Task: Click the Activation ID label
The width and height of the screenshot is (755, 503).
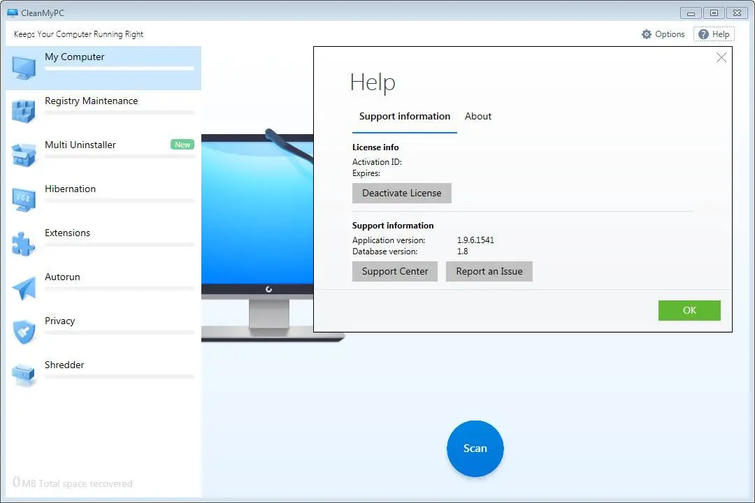Action: [x=377, y=162]
